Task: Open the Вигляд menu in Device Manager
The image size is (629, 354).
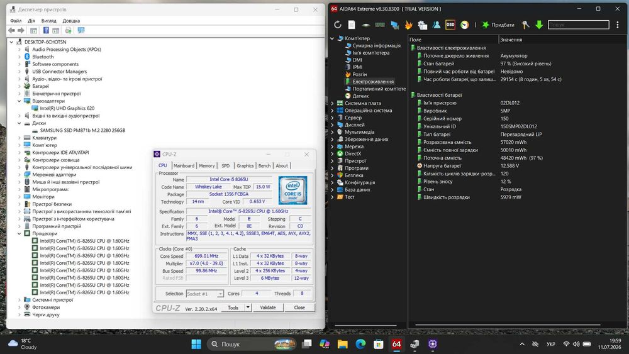Action: [48, 21]
